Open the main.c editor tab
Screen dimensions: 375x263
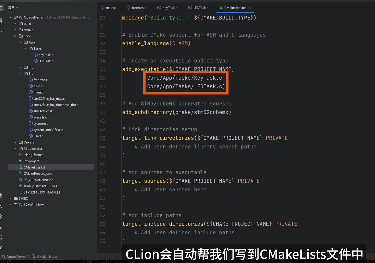point(108,8)
